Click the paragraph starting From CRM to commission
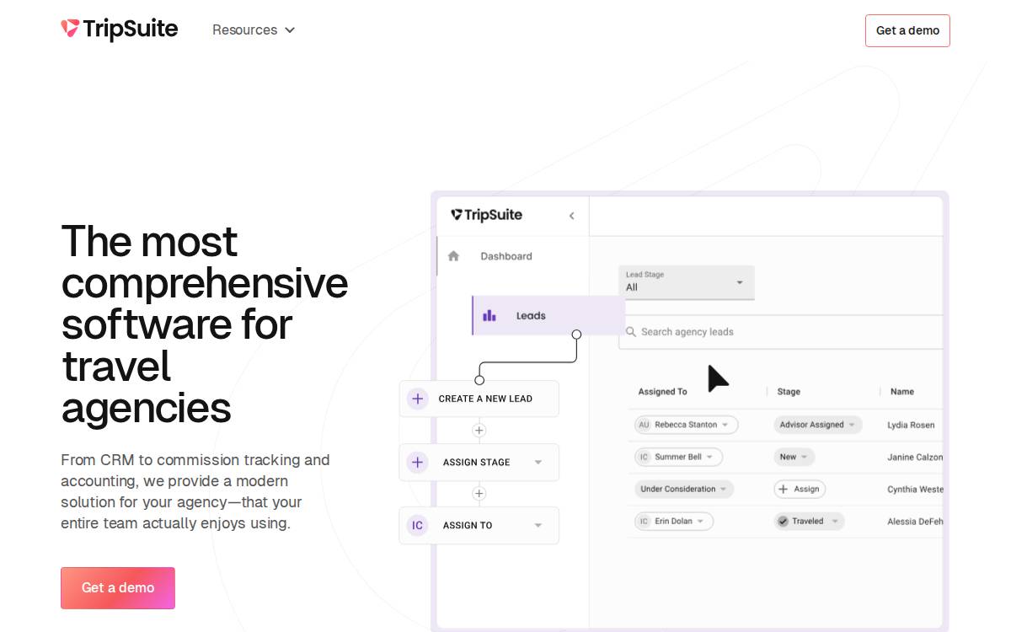The image size is (1011, 632). tap(195, 491)
